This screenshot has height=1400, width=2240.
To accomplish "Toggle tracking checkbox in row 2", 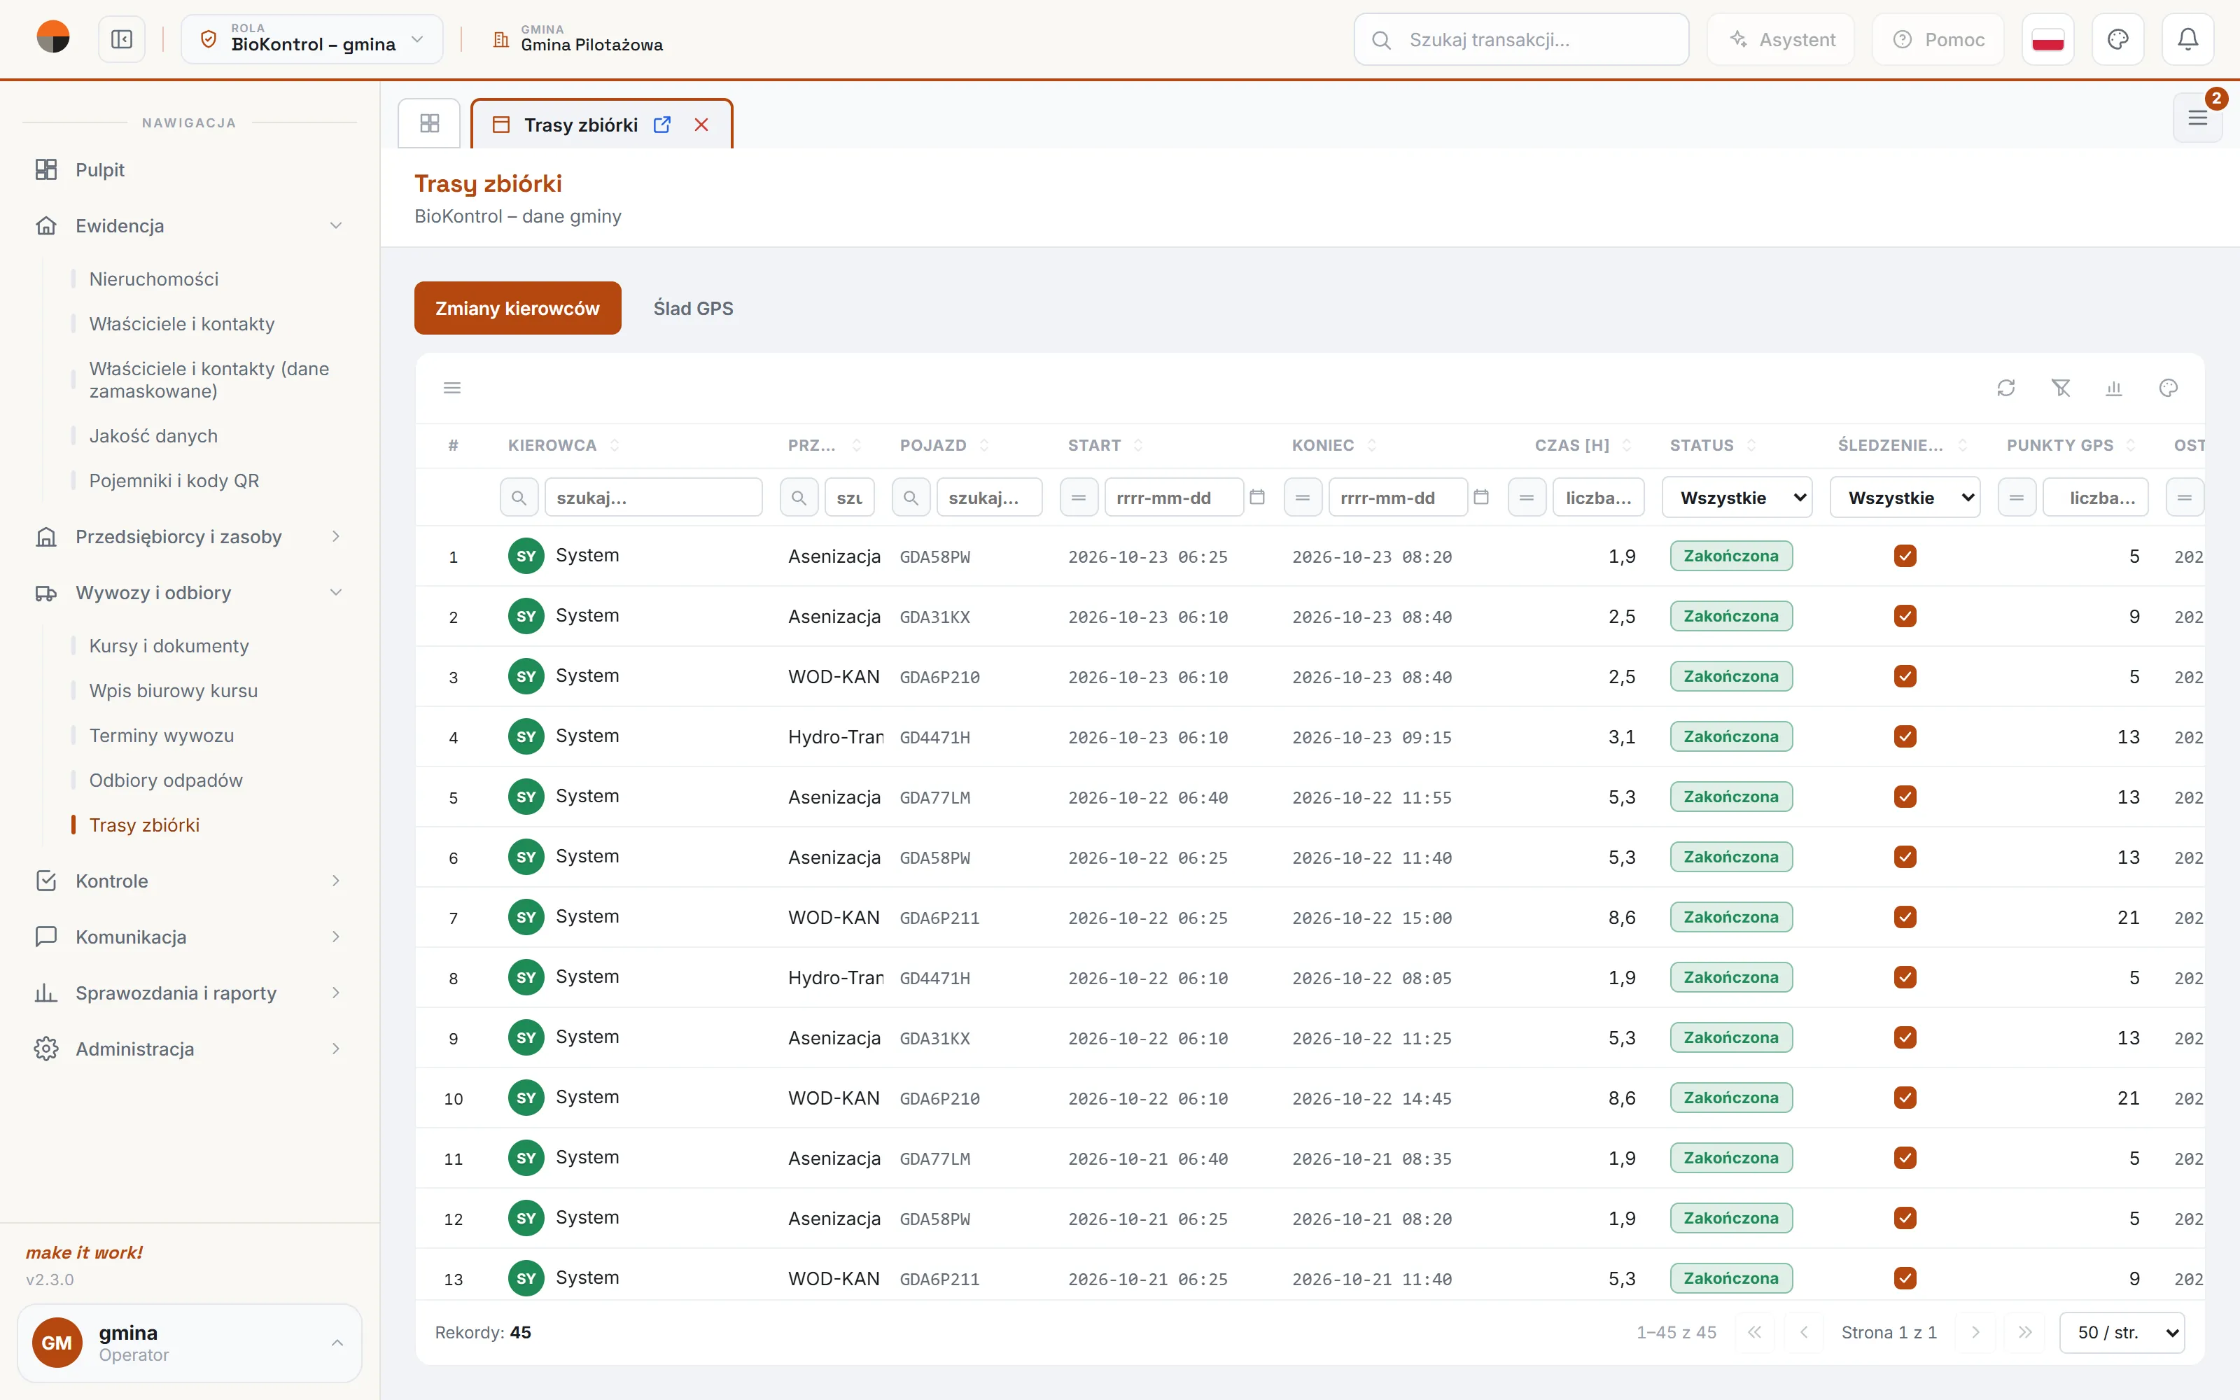I will coord(1905,616).
